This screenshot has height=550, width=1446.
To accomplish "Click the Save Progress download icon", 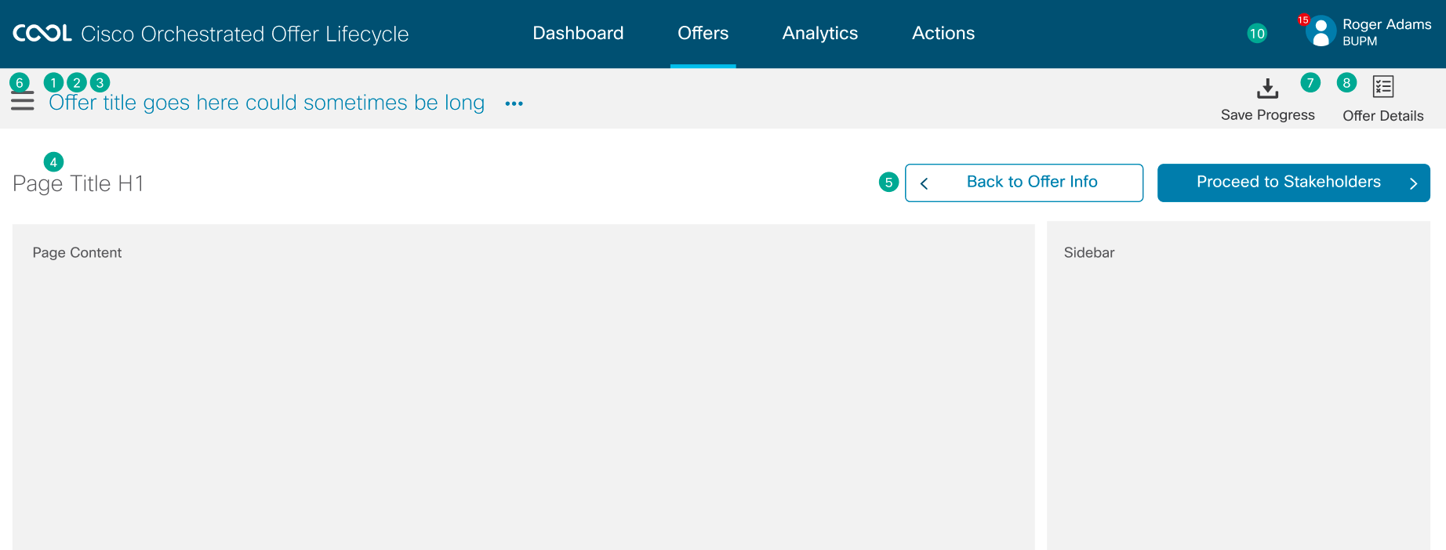I will [x=1267, y=89].
